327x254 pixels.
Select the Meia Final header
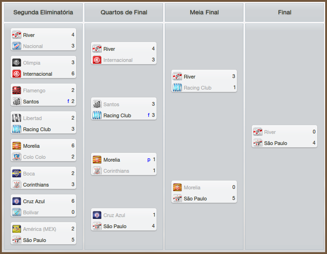(x=204, y=12)
